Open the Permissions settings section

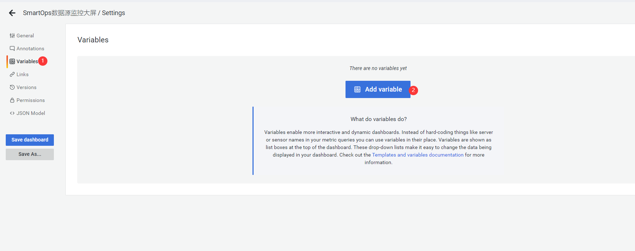tap(31, 100)
